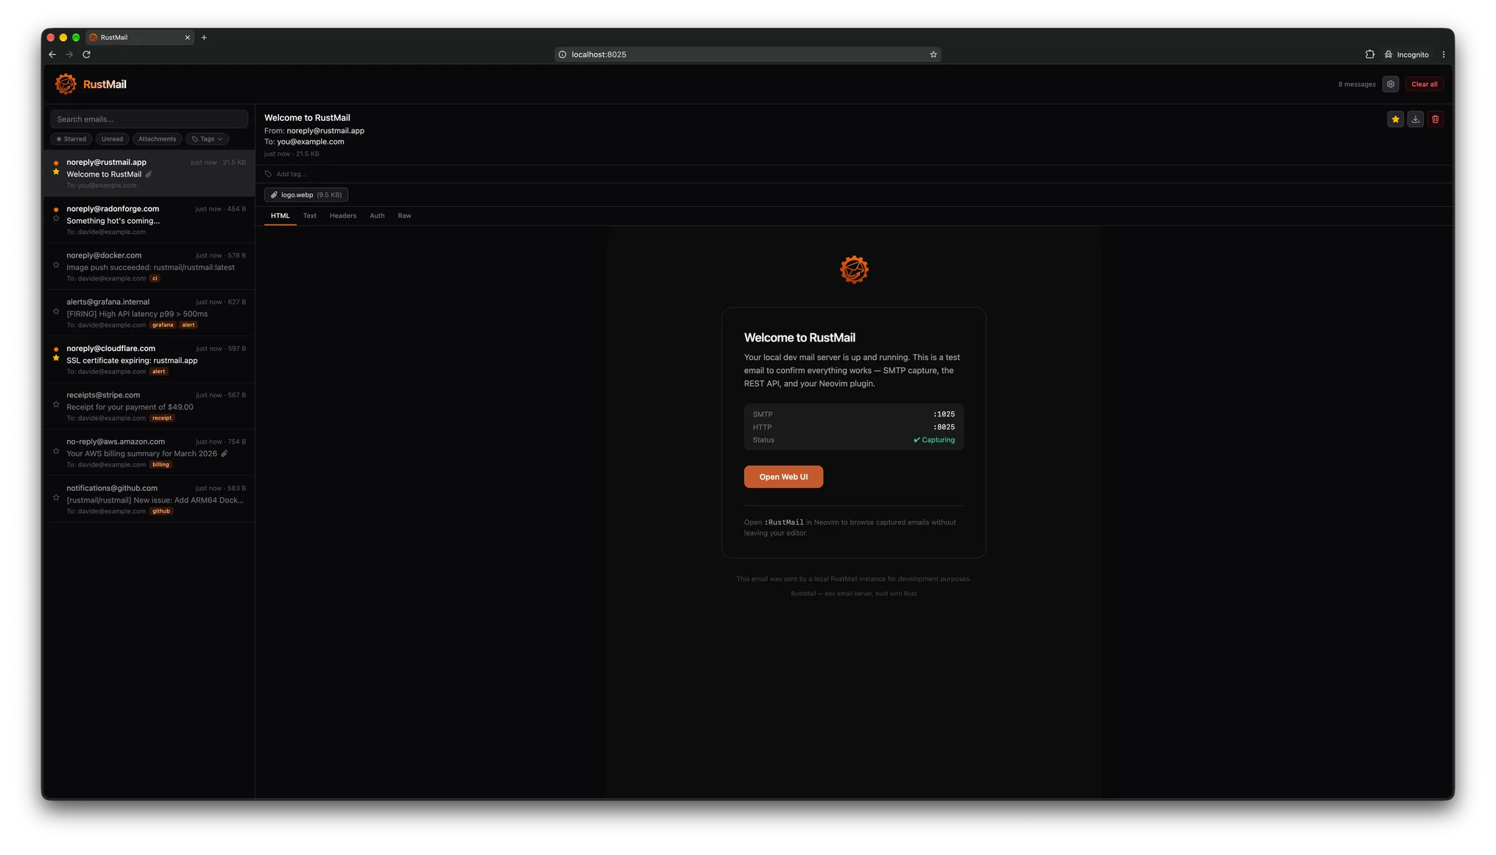Delete the open email with trash icon
The image size is (1496, 855).
1435,119
